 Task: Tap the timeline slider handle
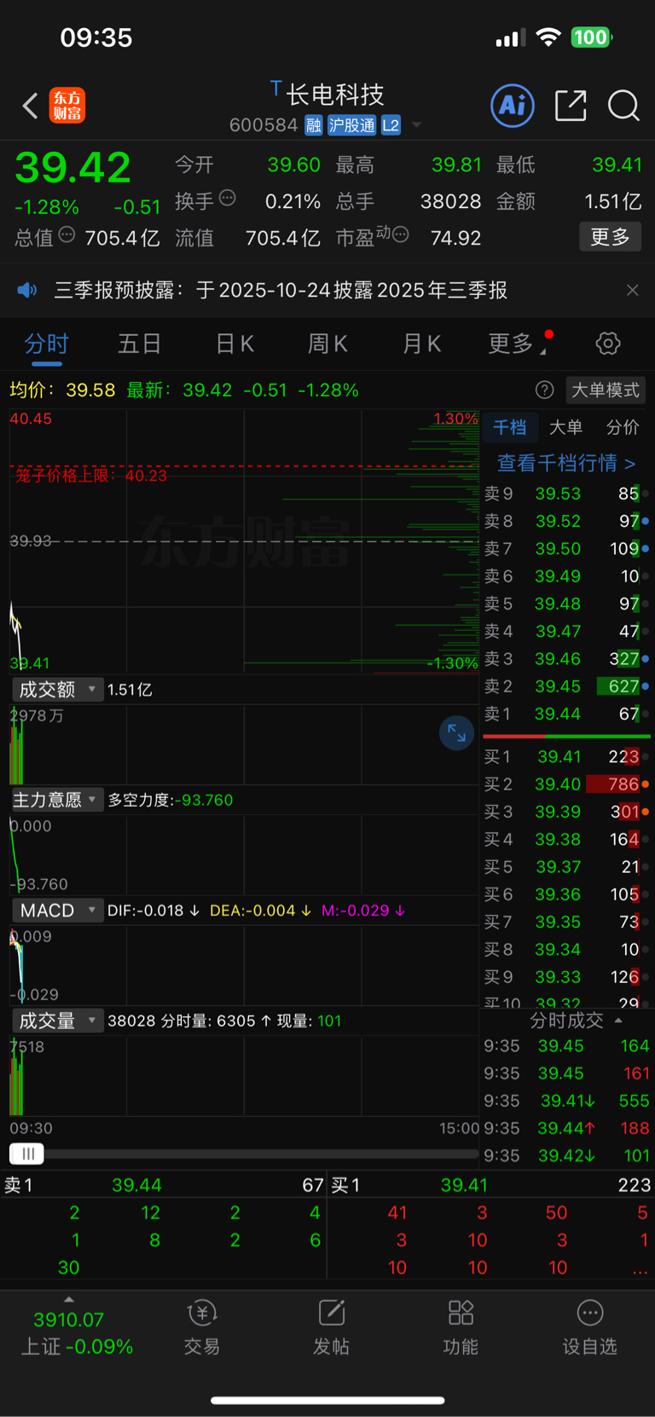[27, 1154]
